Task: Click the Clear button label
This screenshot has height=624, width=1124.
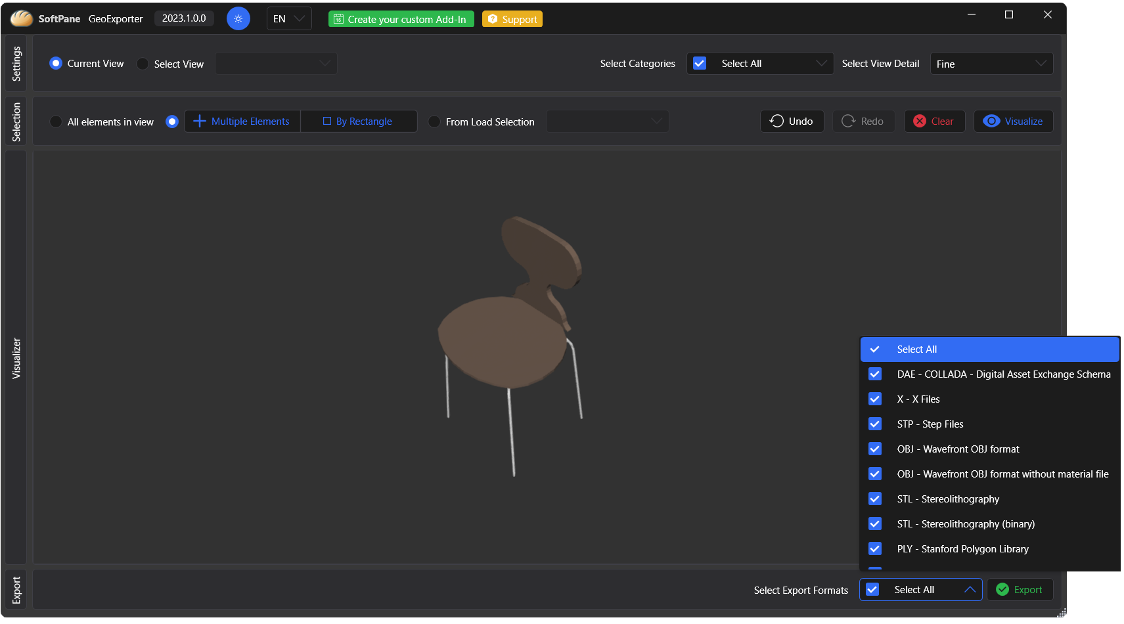Action: coord(942,122)
